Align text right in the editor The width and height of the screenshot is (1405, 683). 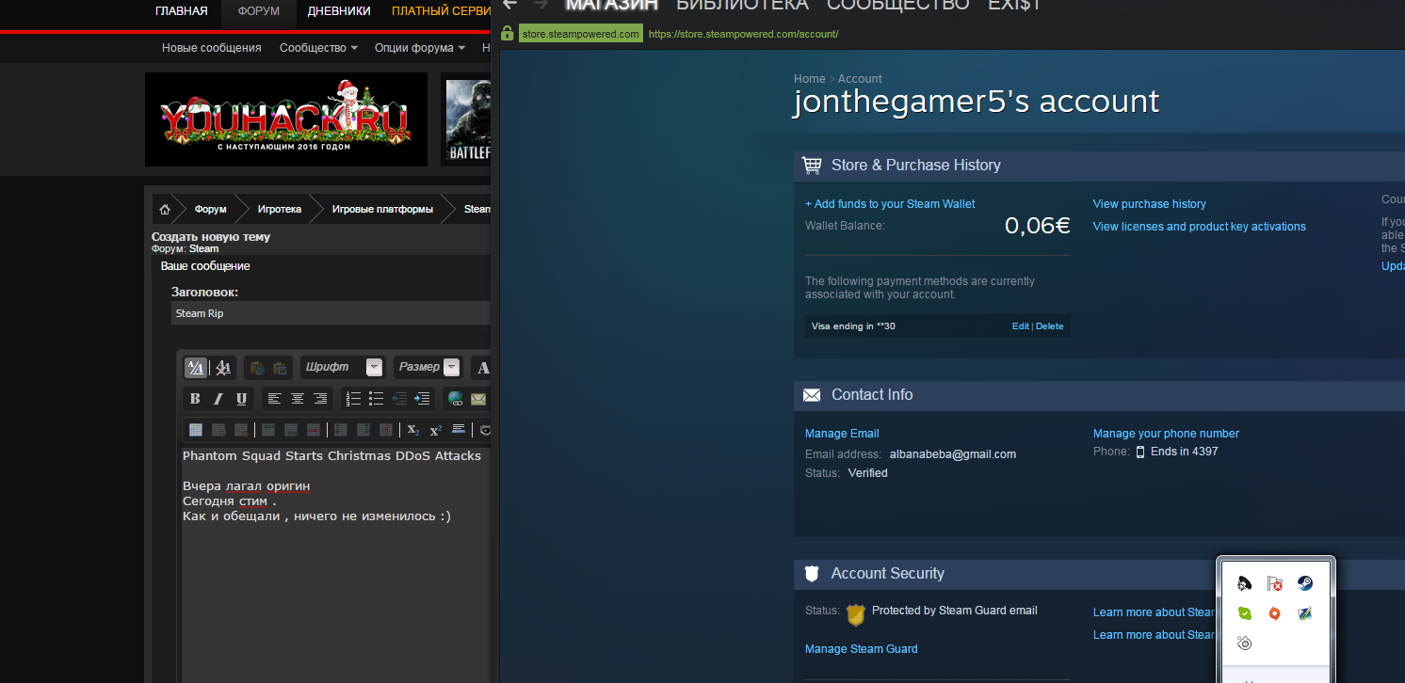tap(320, 399)
